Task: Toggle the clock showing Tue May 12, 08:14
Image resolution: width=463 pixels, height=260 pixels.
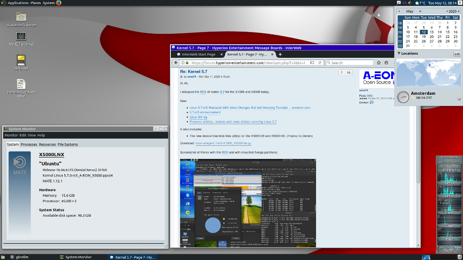Action: pyautogui.click(x=442, y=3)
